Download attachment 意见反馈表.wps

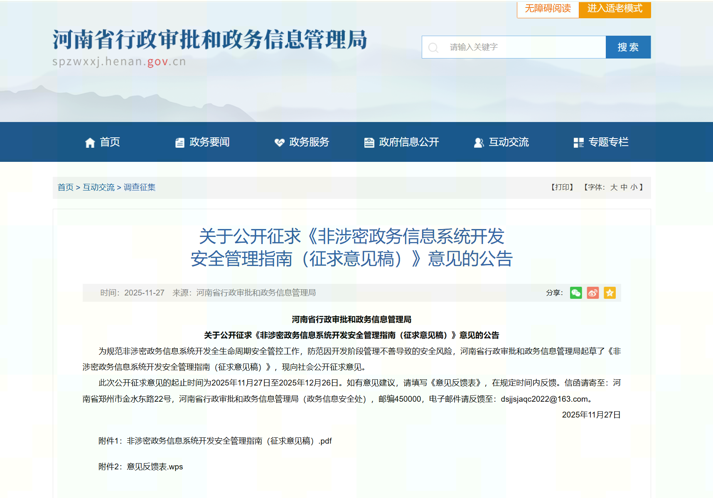coord(155,467)
